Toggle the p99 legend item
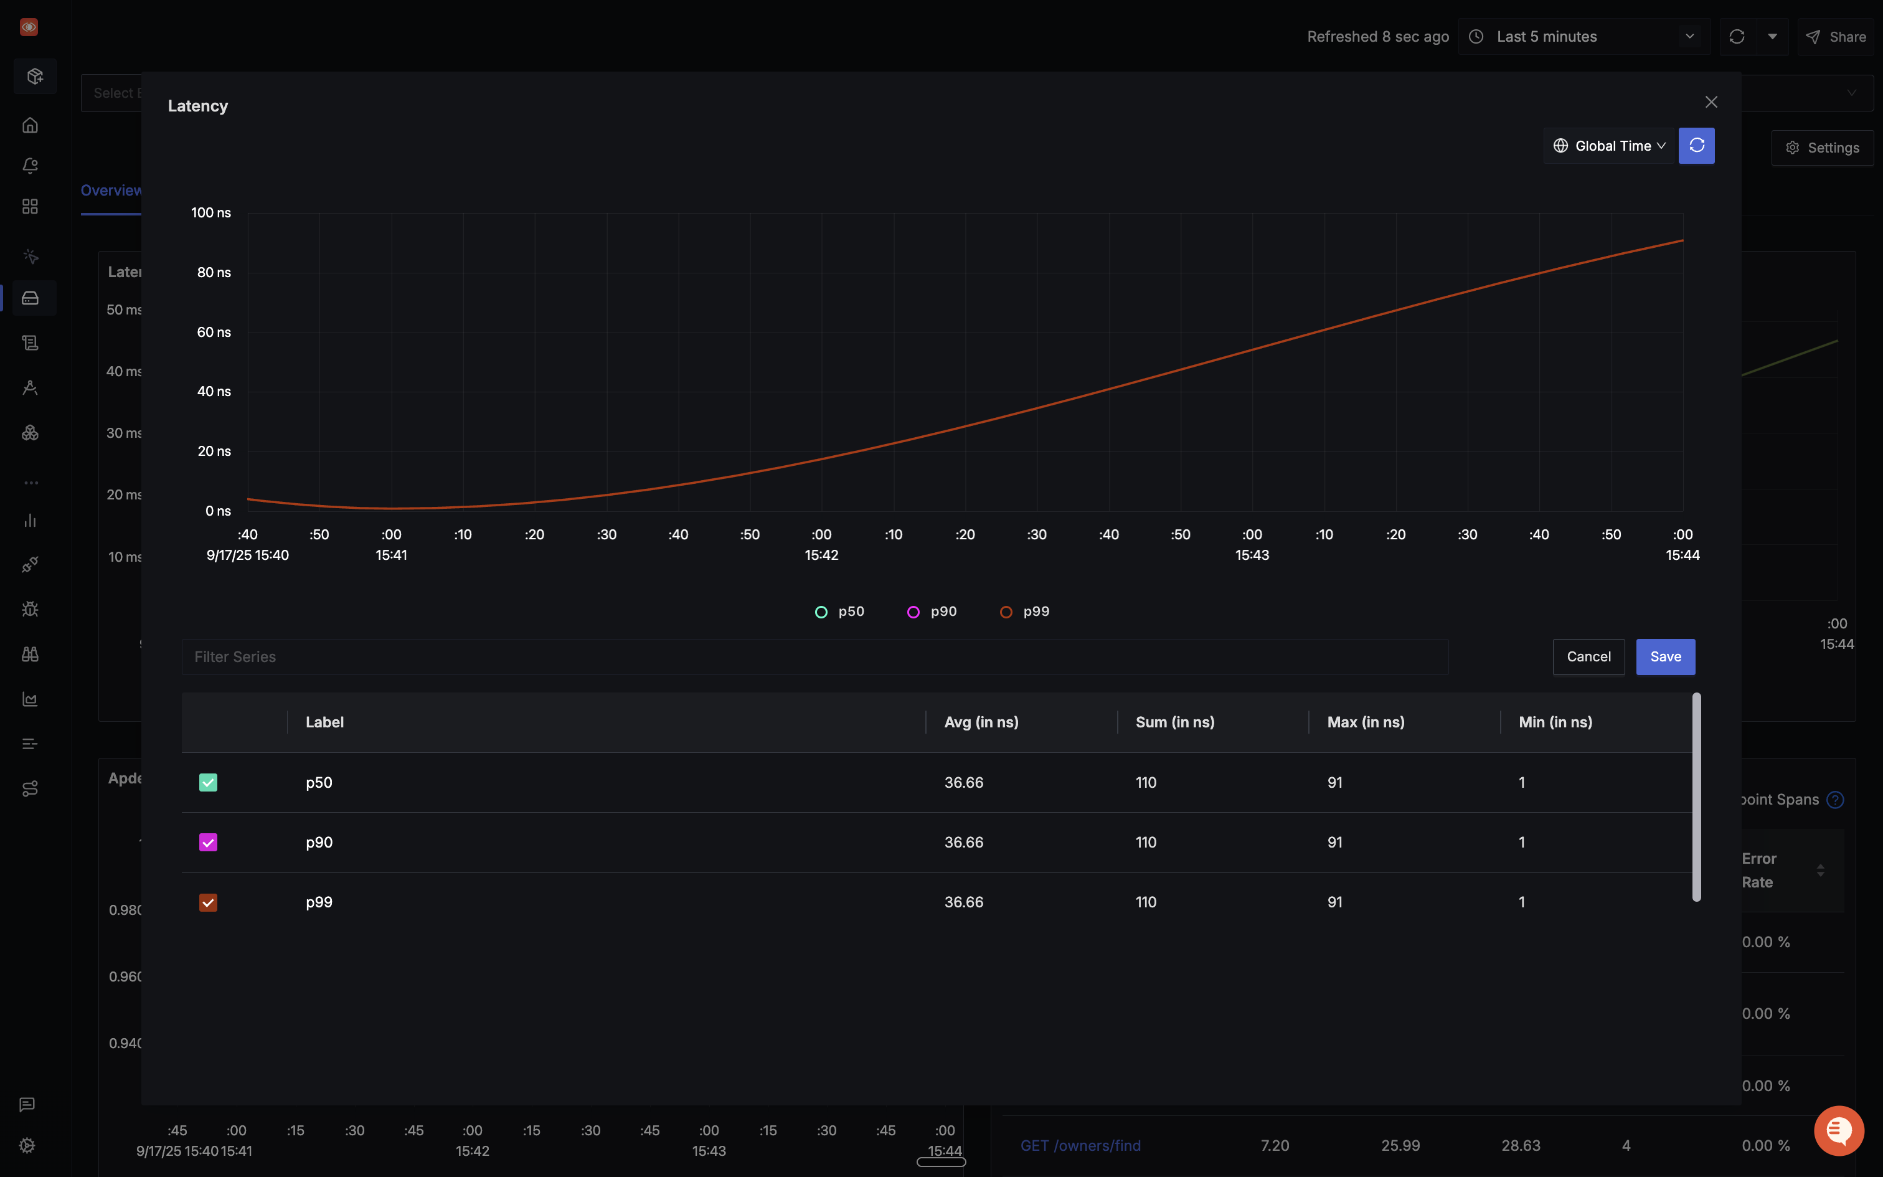The height and width of the screenshot is (1177, 1883). coord(1025,612)
